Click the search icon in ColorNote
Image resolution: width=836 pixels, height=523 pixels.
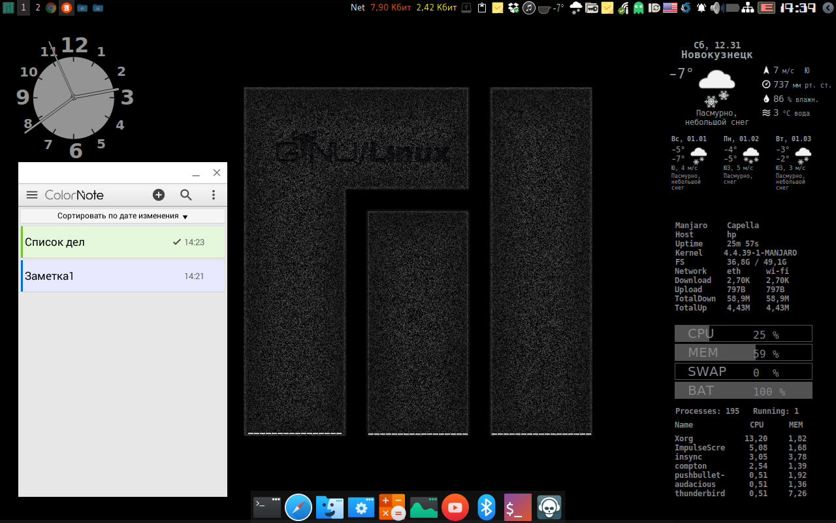coord(186,195)
